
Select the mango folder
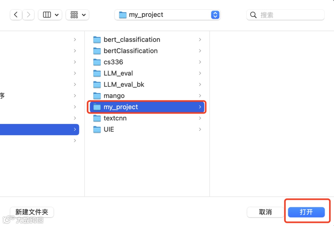[114, 96]
